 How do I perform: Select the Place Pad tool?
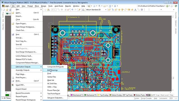point(119,10)
